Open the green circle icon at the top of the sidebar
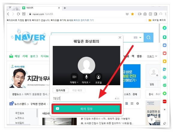 165,28
